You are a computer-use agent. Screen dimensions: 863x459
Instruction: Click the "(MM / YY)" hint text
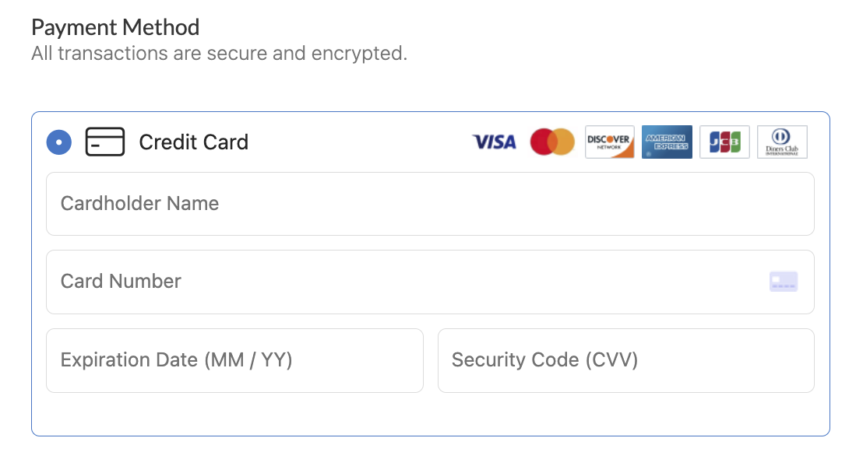pos(248,360)
